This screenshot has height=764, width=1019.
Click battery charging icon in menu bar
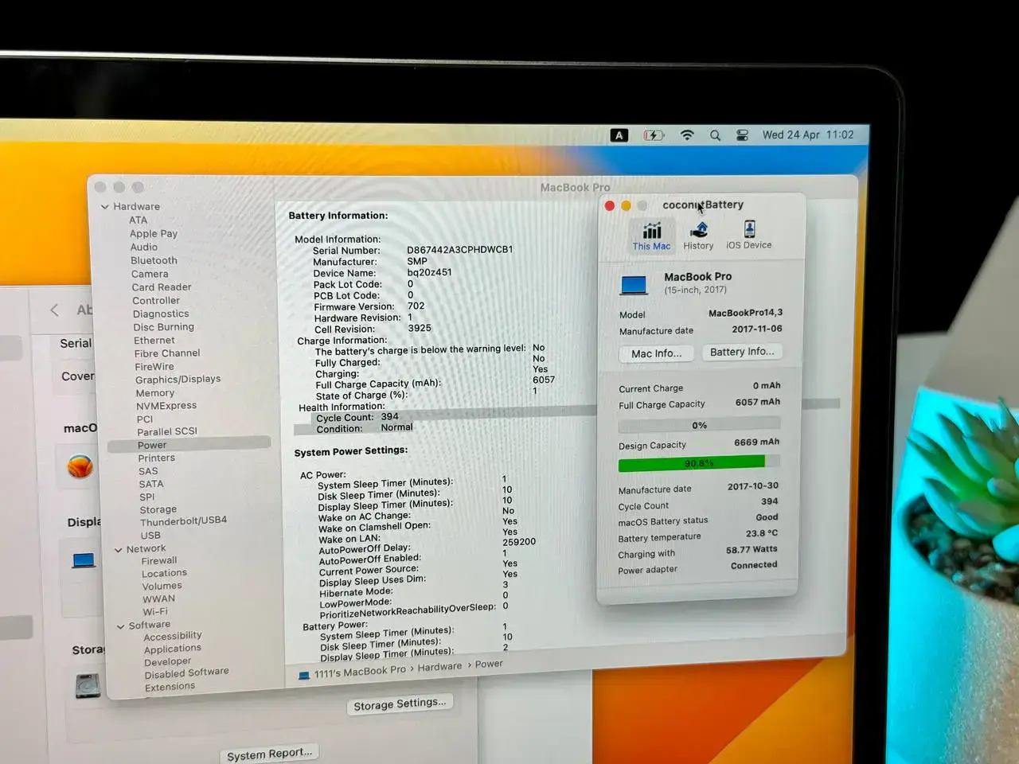[x=653, y=135]
